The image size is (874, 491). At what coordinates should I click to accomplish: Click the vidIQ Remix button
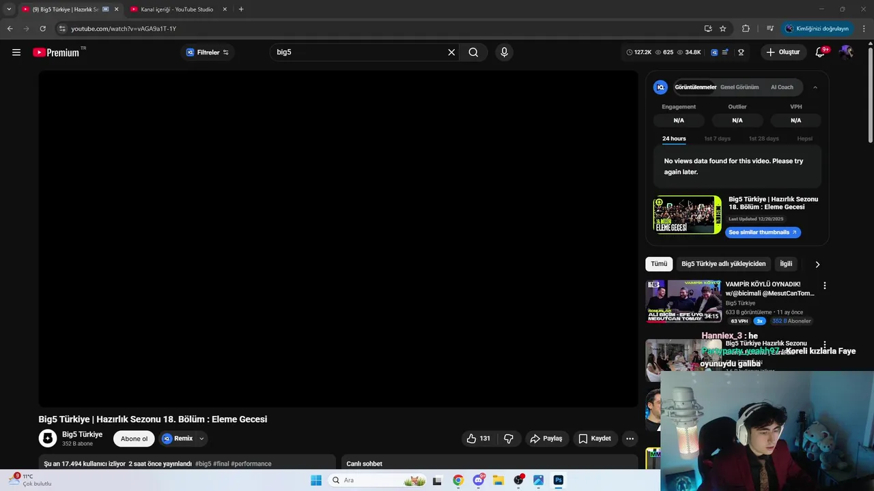coord(178,438)
